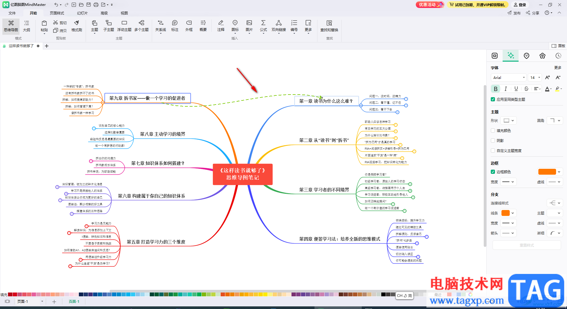
Task: Switch to the Slideshow tab
Action: pos(82,13)
